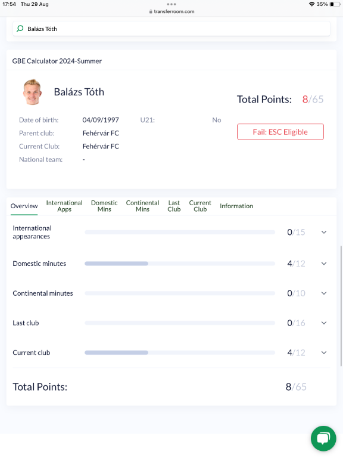Tap the three-dot multitasking icon at top
The width and height of the screenshot is (343, 458).
coord(171,4)
